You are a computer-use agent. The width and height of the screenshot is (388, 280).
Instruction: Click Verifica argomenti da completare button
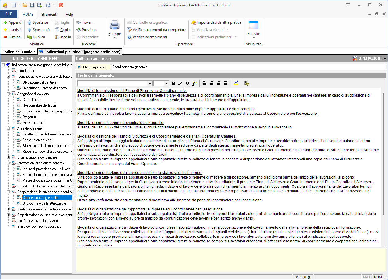click(157, 30)
